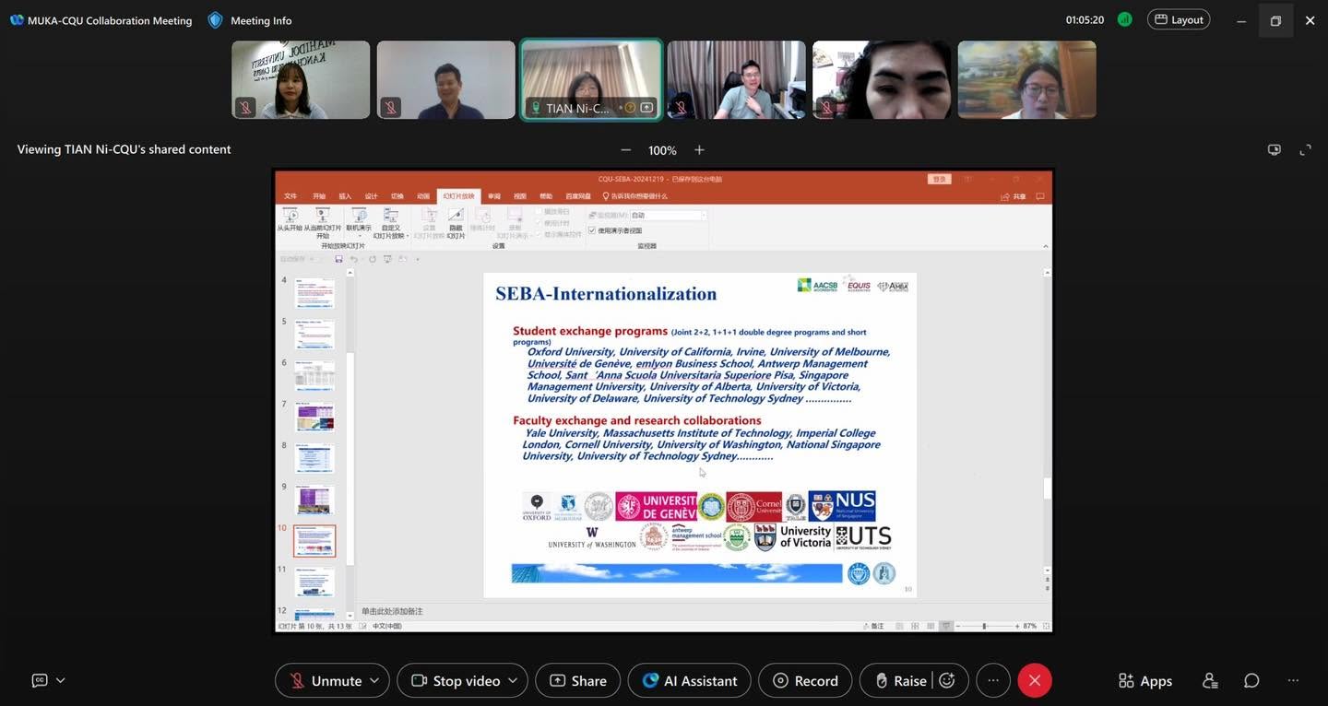Expand video options arrow beside Stop video
The height and width of the screenshot is (706, 1328).
pyautogui.click(x=513, y=680)
